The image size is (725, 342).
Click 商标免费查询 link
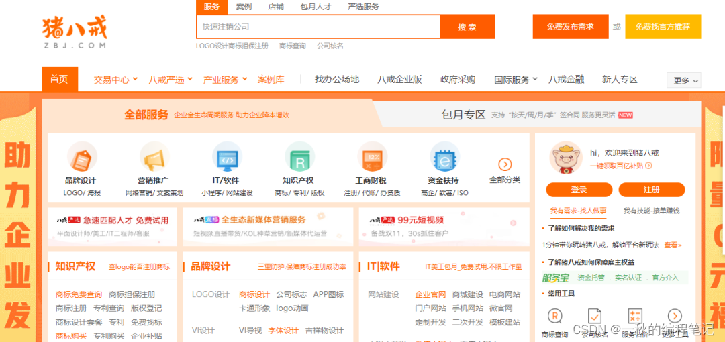coord(79,294)
